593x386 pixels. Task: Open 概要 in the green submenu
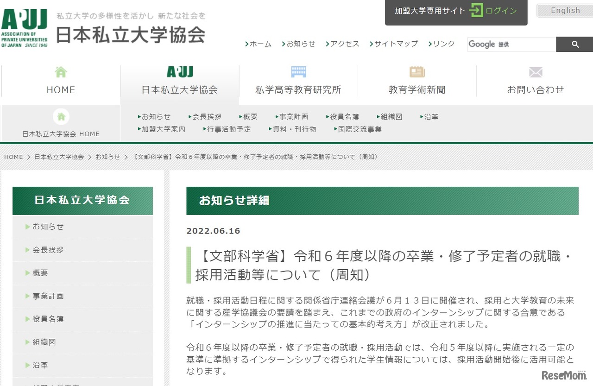248,117
